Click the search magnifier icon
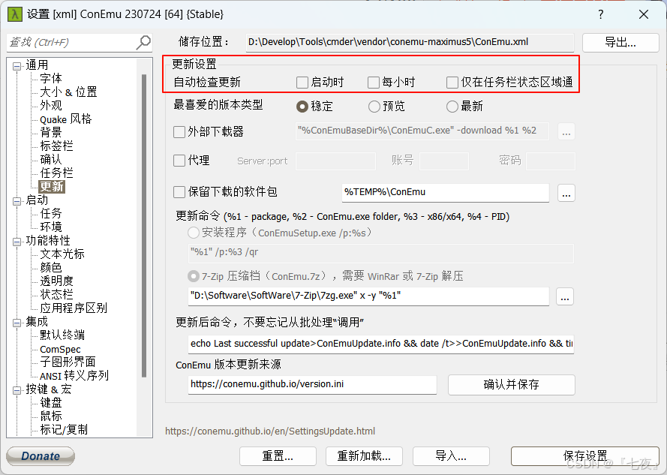The height and width of the screenshot is (475, 667). [x=143, y=42]
